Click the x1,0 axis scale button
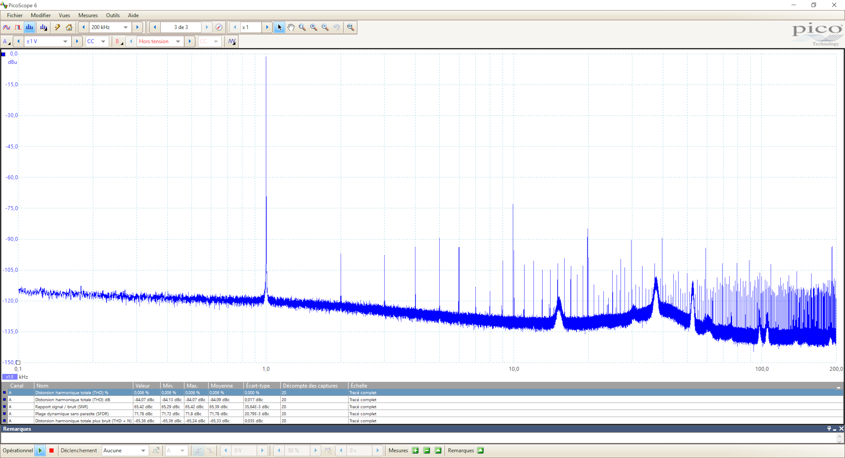The width and height of the screenshot is (845, 458). point(10,377)
